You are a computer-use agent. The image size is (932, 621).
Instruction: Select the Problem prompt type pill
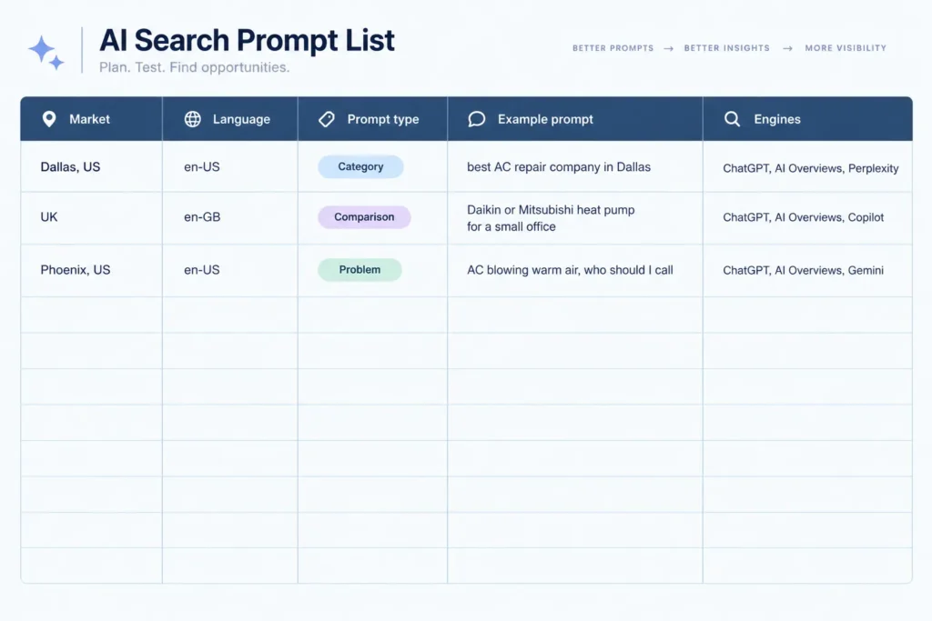click(360, 269)
